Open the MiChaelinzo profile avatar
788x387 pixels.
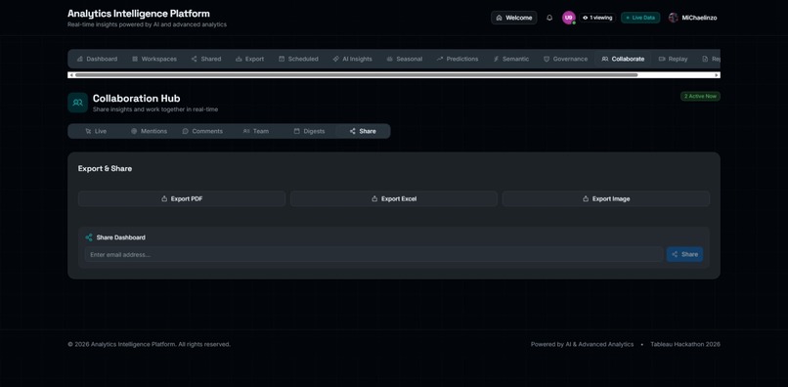[x=673, y=18]
